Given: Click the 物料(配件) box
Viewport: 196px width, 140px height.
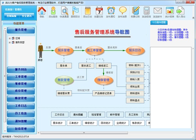Looking at the screenshot, I should [135, 65].
